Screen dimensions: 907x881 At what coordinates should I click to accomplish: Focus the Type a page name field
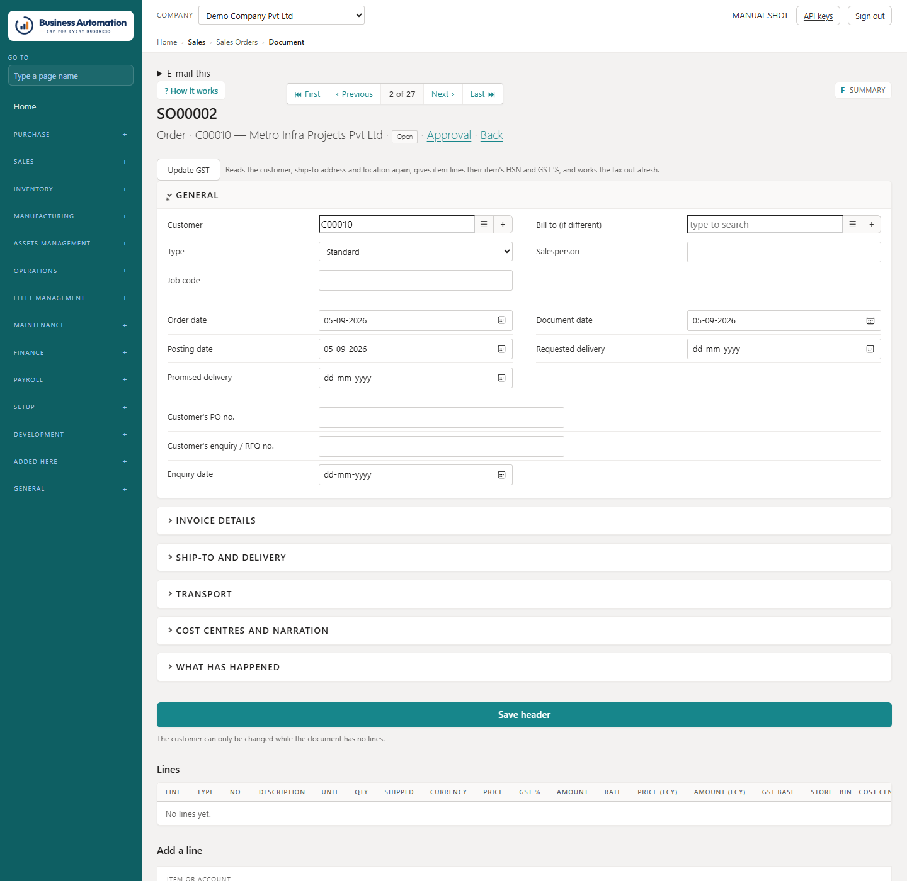pos(71,76)
